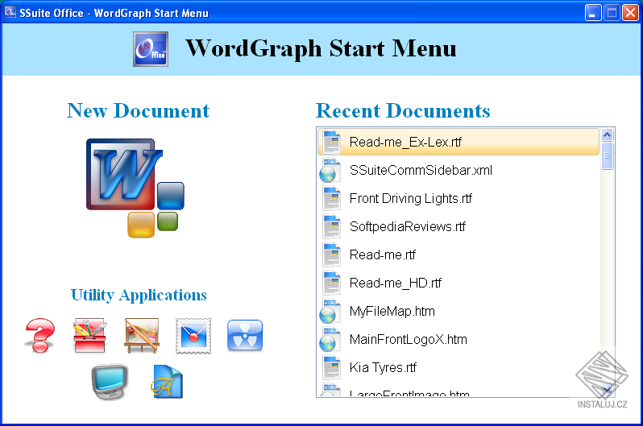Screen dimensions: 643x426
Task: Click the title bar app icon
Action: pos(10,12)
